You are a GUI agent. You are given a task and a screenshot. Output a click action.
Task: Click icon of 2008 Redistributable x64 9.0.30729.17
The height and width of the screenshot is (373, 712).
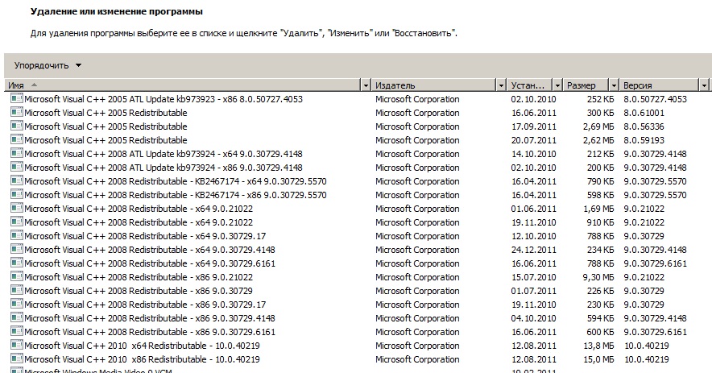click(16, 235)
